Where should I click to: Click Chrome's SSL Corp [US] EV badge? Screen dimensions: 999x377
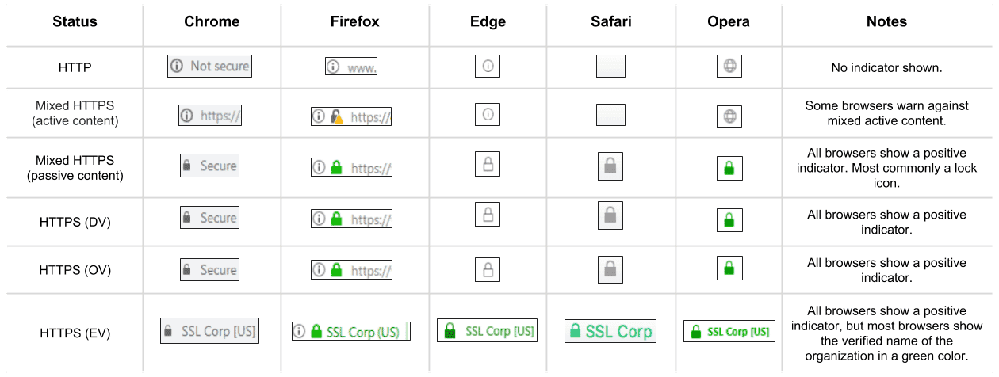(209, 331)
